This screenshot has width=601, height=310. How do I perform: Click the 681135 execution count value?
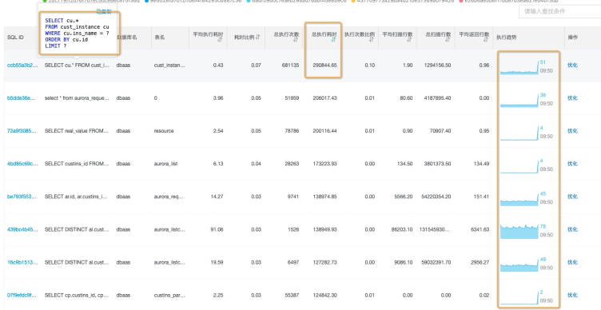[x=290, y=66]
